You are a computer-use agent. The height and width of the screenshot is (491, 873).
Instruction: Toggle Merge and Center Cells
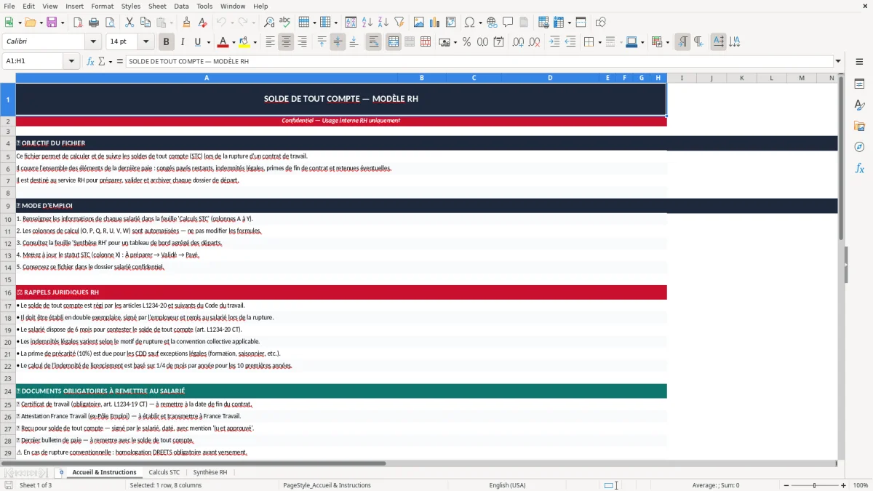(x=393, y=42)
